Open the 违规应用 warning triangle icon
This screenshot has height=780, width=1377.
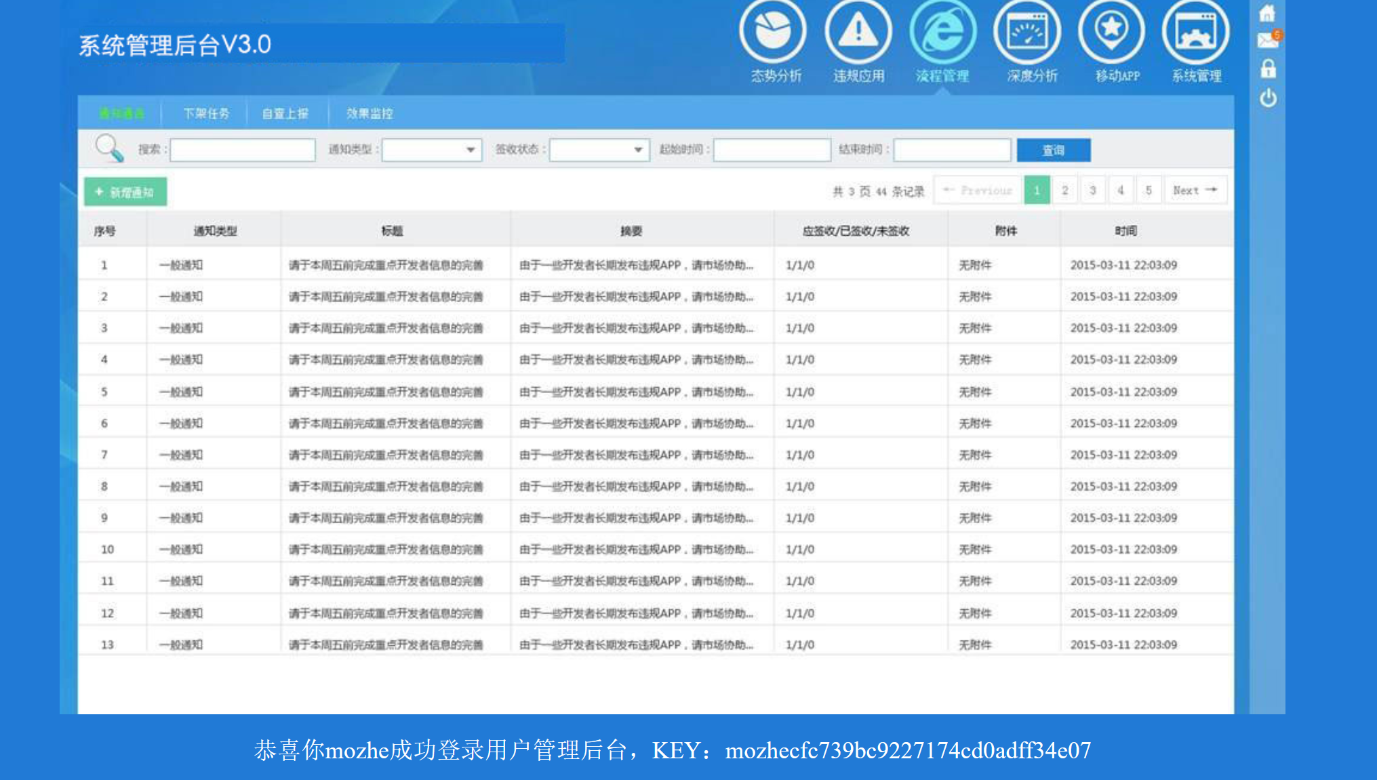click(858, 31)
